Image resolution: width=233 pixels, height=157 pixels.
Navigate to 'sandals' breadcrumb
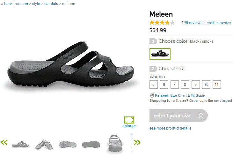click(x=51, y=4)
